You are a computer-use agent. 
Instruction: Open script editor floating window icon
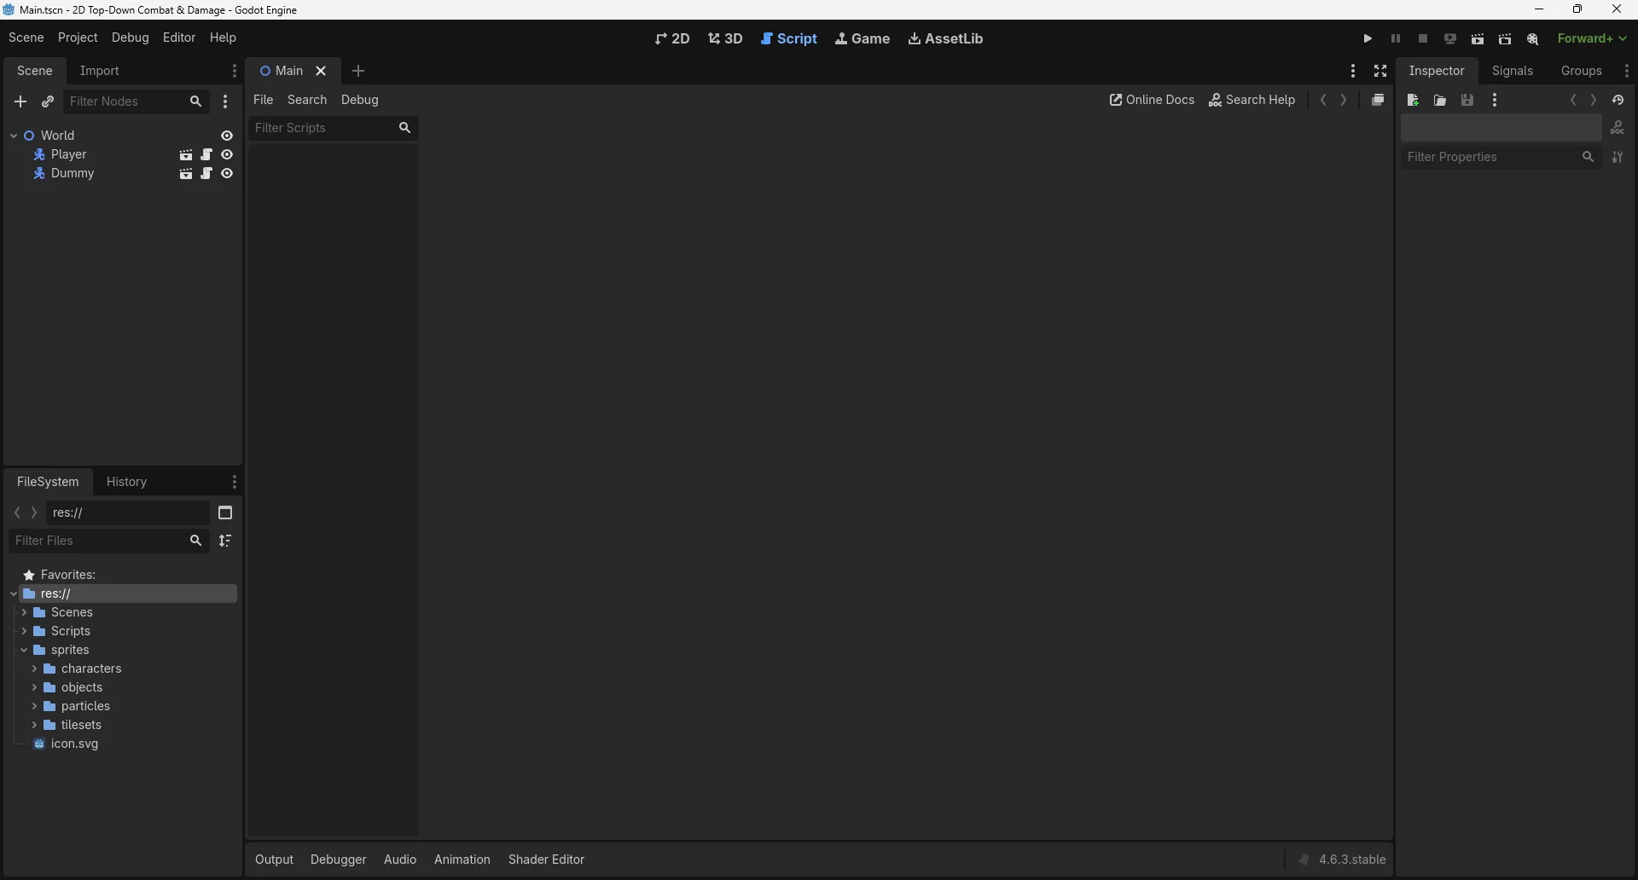[x=1378, y=100]
